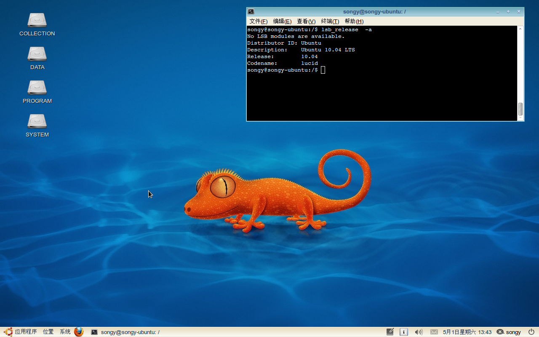Click the Ubuntu logo in the panel

(x=8, y=332)
